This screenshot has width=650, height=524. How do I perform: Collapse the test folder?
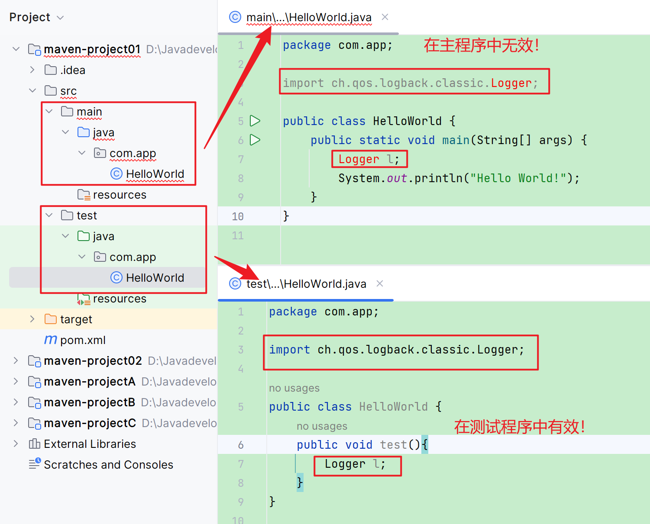click(x=49, y=215)
